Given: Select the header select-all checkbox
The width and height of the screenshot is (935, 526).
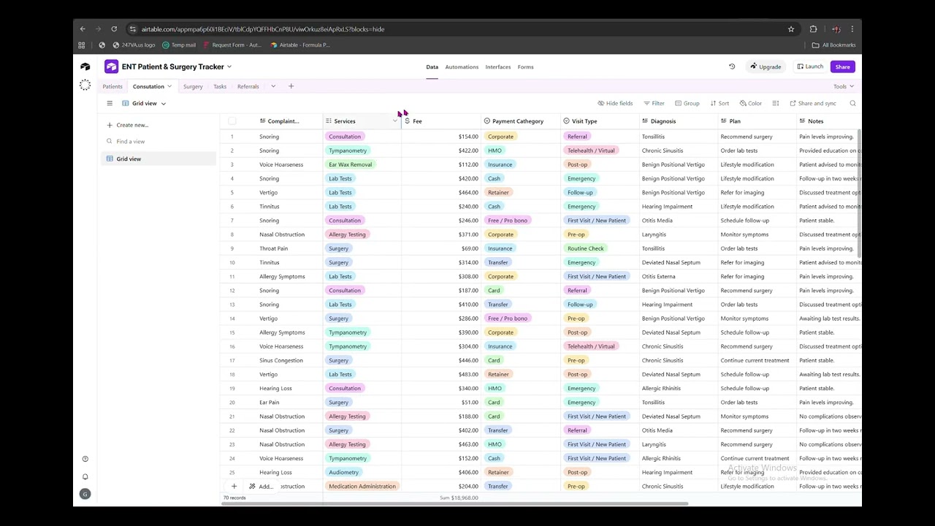Looking at the screenshot, I should (232, 121).
